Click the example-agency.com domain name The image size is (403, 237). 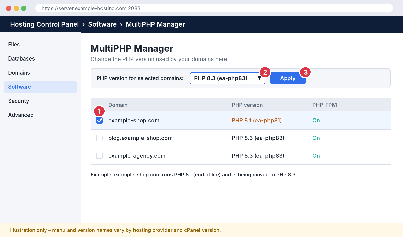tap(137, 156)
